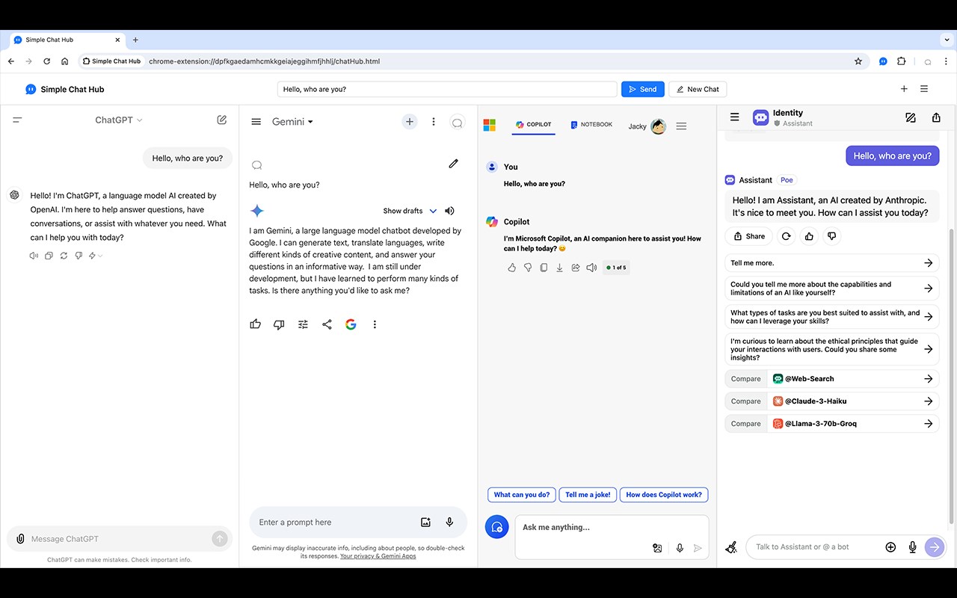This screenshot has width=957, height=598.
Task: Like the Gemini response
Action: (256, 324)
